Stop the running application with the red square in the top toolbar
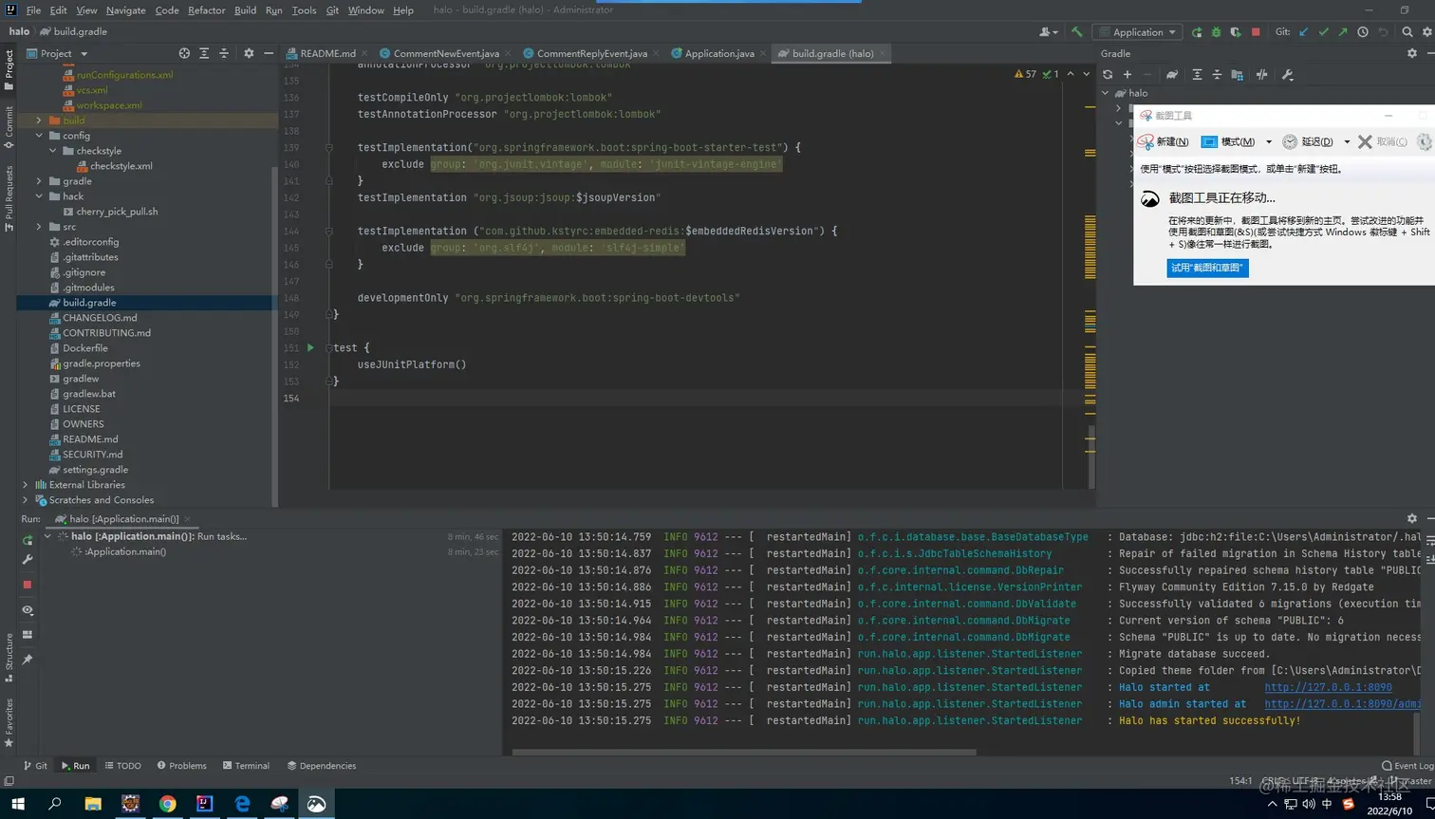 (1256, 31)
